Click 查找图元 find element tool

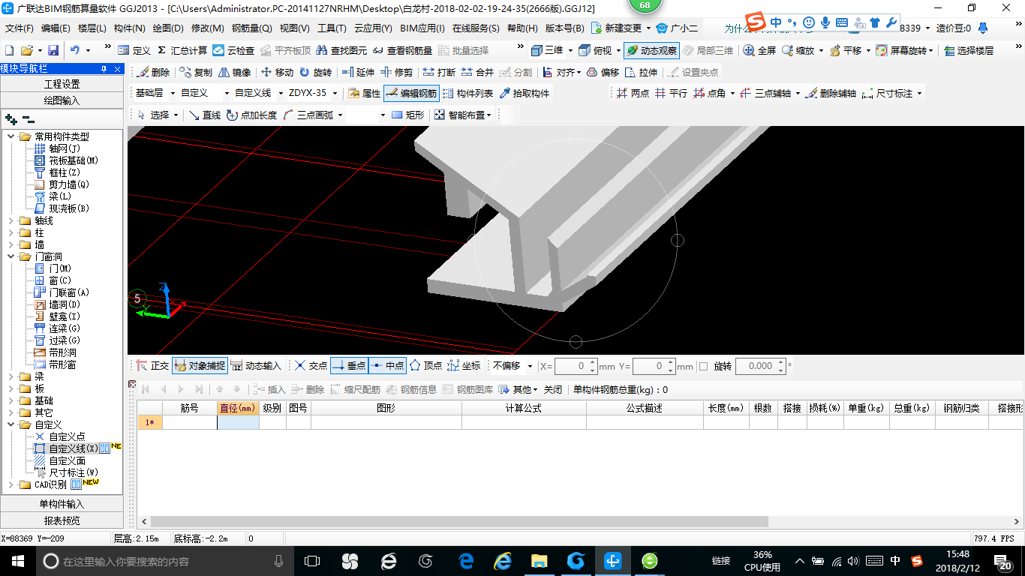(342, 50)
